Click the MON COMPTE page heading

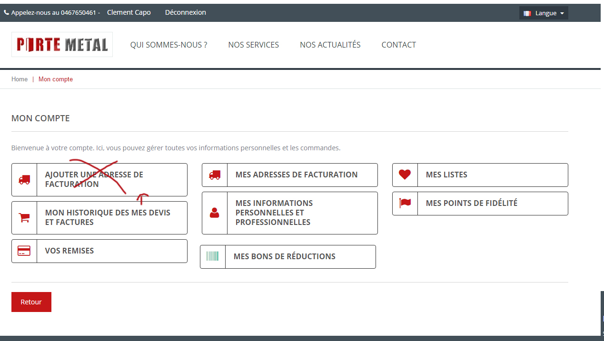(40, 118)
